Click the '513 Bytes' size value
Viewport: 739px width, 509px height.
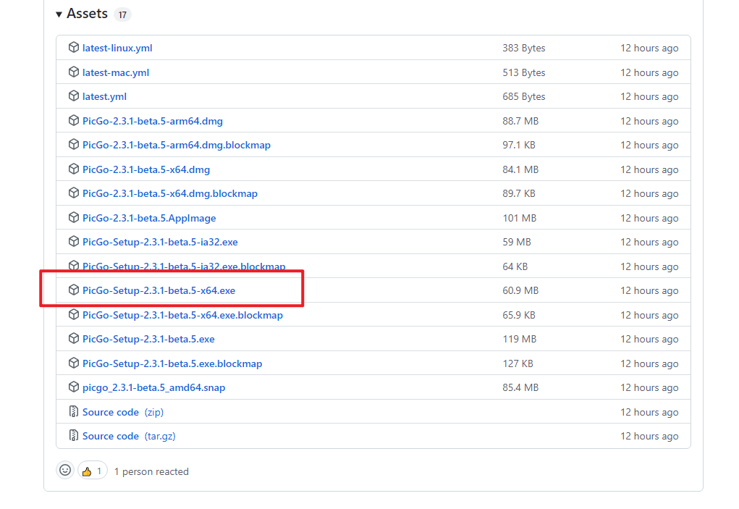click(523, 72)
